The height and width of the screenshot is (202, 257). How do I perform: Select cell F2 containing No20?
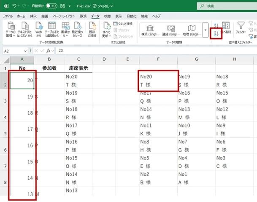[158, 80]
